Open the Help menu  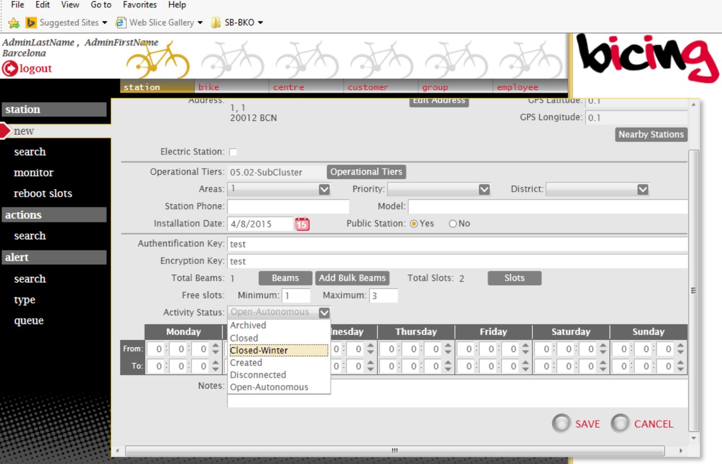point(177,5)
